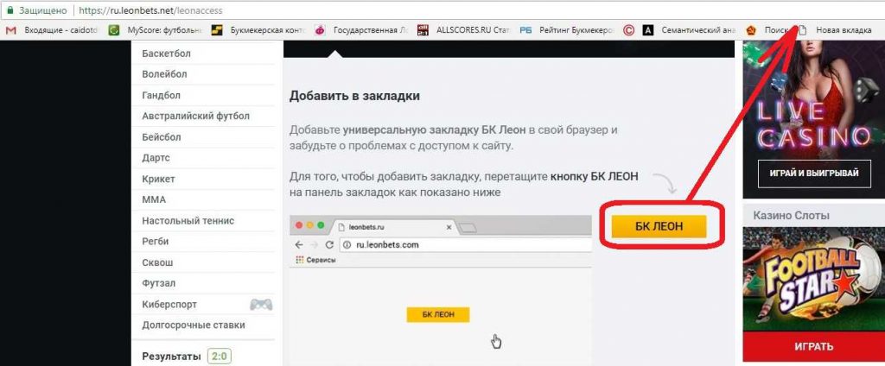Open the Семантический анализ bookmark
This screenshot has height=366, width=885.
coord(690,30)
